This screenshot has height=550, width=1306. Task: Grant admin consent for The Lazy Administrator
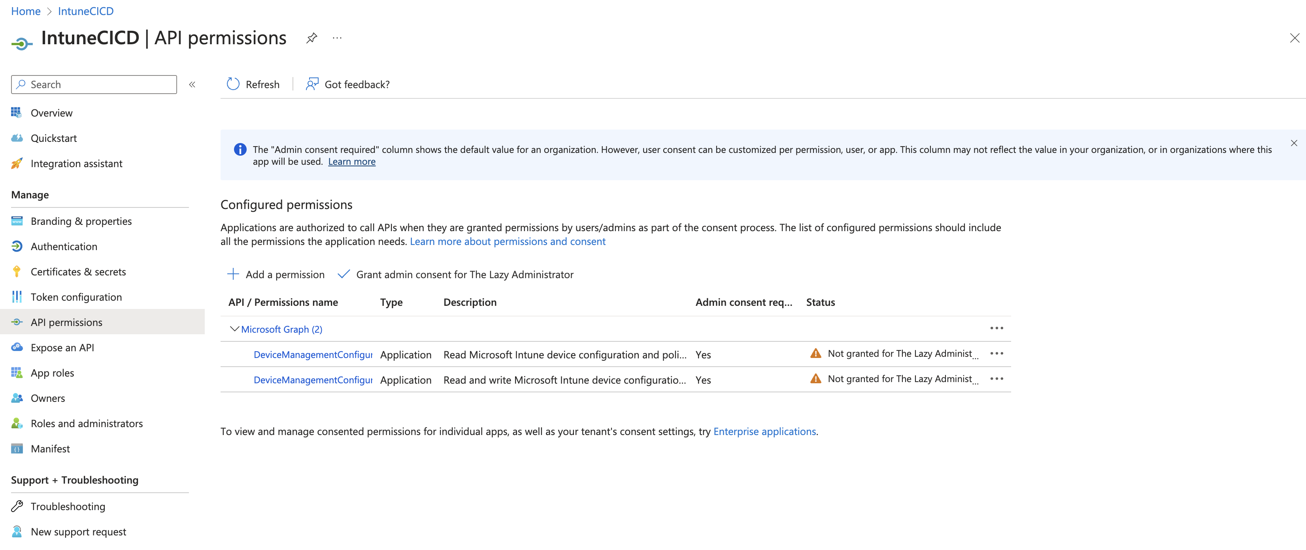[455, 274]
